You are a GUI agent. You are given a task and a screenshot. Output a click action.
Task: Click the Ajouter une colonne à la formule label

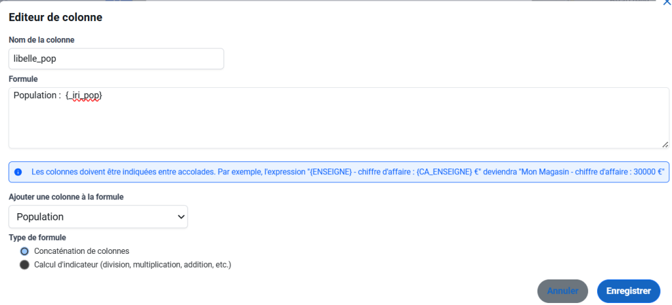[x=66, y=197]
